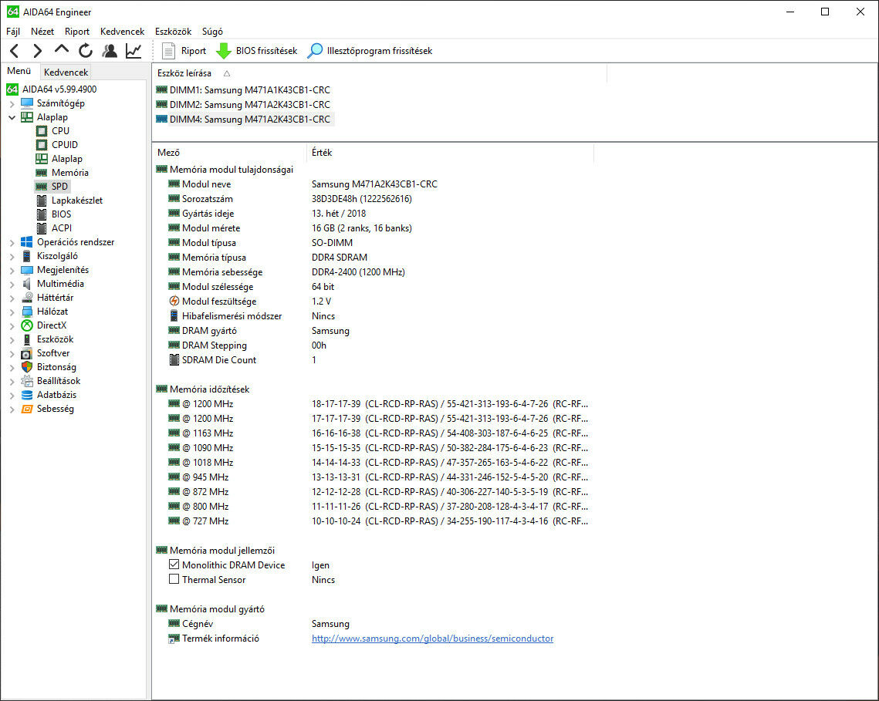879x701 pixels.
Task: Expand the Háttértár node
Action: [x=12, y=298]
